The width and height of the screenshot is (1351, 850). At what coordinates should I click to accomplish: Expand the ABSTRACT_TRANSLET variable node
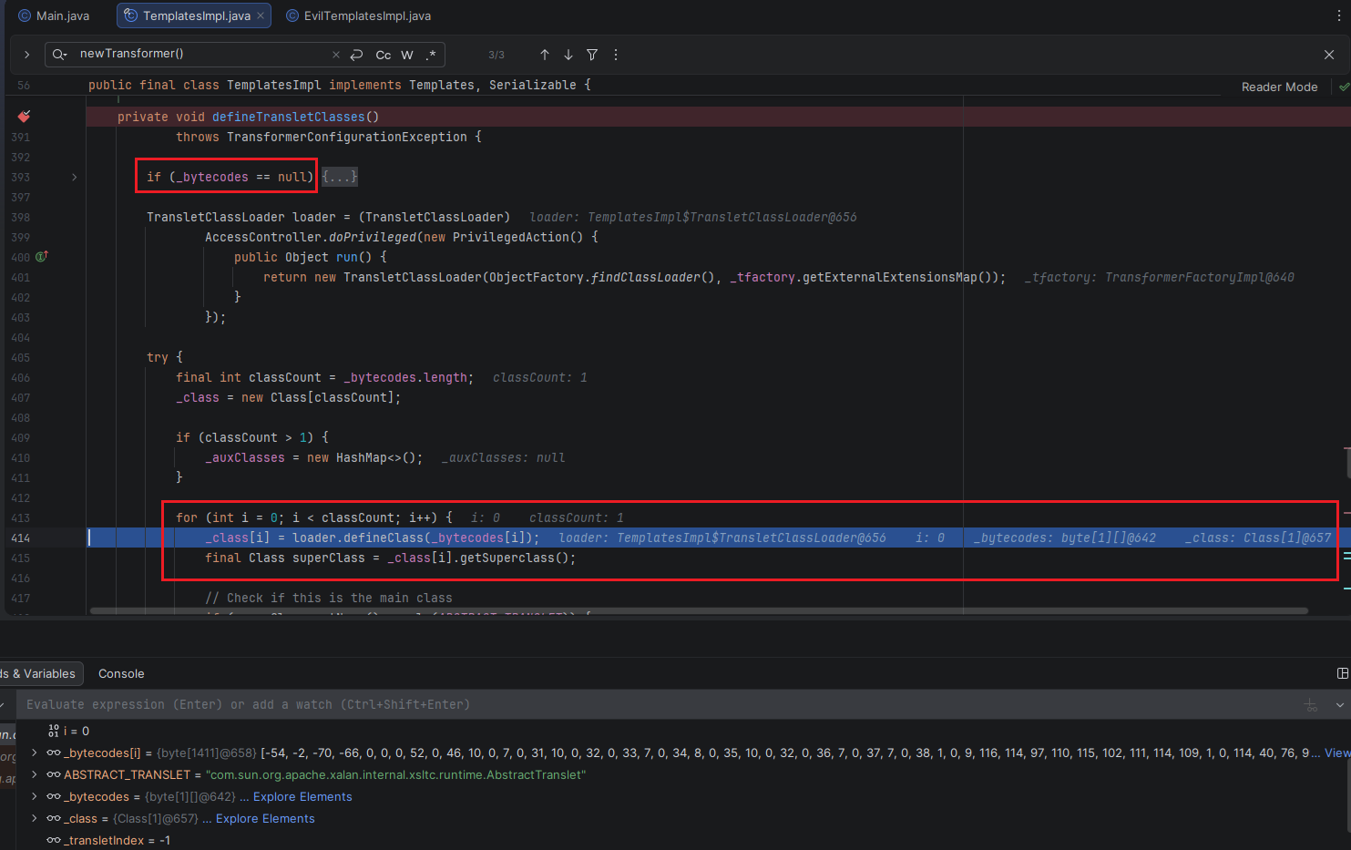tap(35, 774)
